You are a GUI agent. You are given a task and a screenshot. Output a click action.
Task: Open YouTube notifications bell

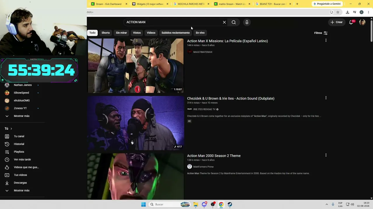(351, 22)
